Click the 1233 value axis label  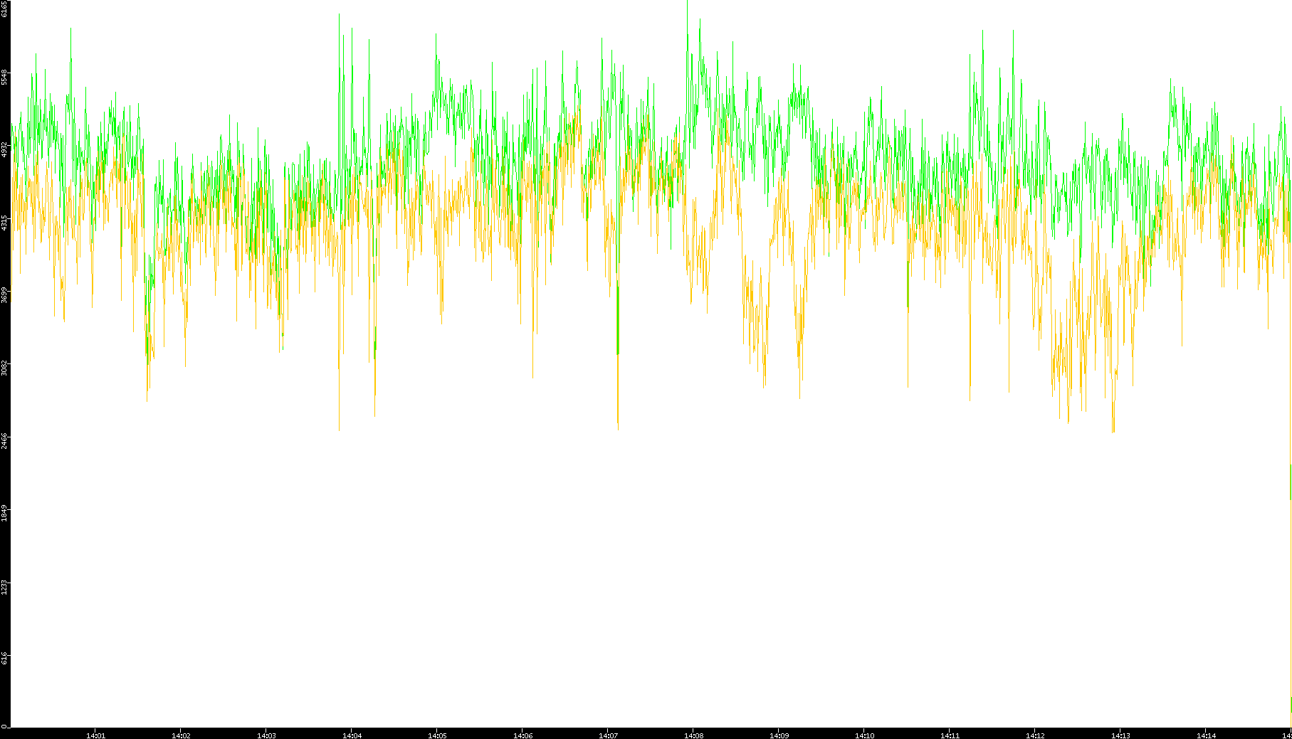4,587
